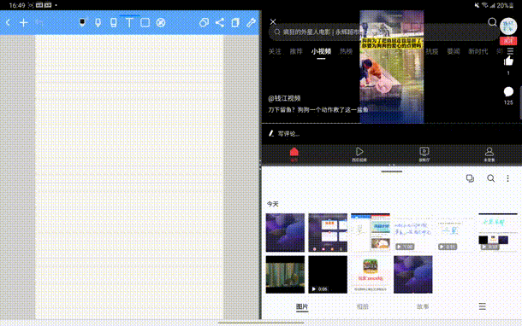Select the 小视频 tab
Screen dimensions: 522x326
pyautogui.click(x=321, y=51)
